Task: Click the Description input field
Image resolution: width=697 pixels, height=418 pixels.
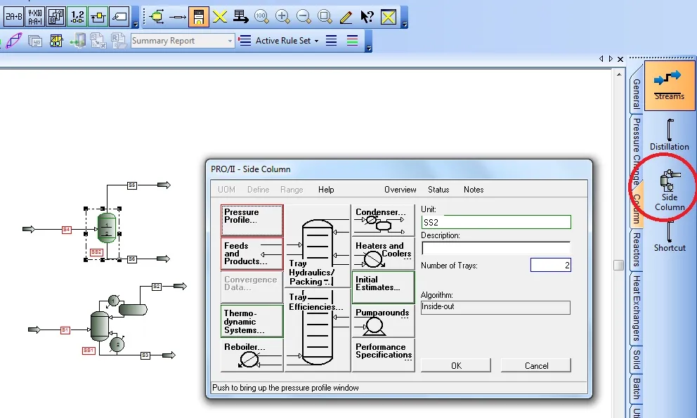Action: tap(495, 248)
